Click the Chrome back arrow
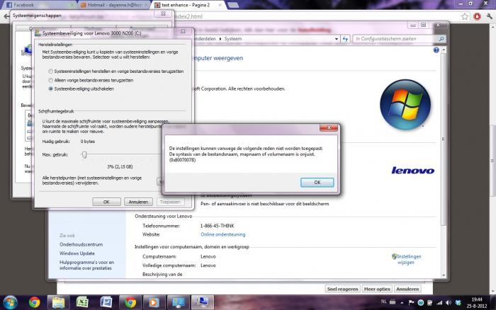This screenshot has width=496, height=310. click(6, 16)
